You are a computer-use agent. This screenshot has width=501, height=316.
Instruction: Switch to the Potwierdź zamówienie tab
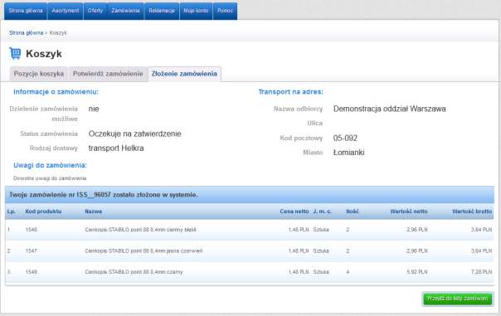point(108,74)
